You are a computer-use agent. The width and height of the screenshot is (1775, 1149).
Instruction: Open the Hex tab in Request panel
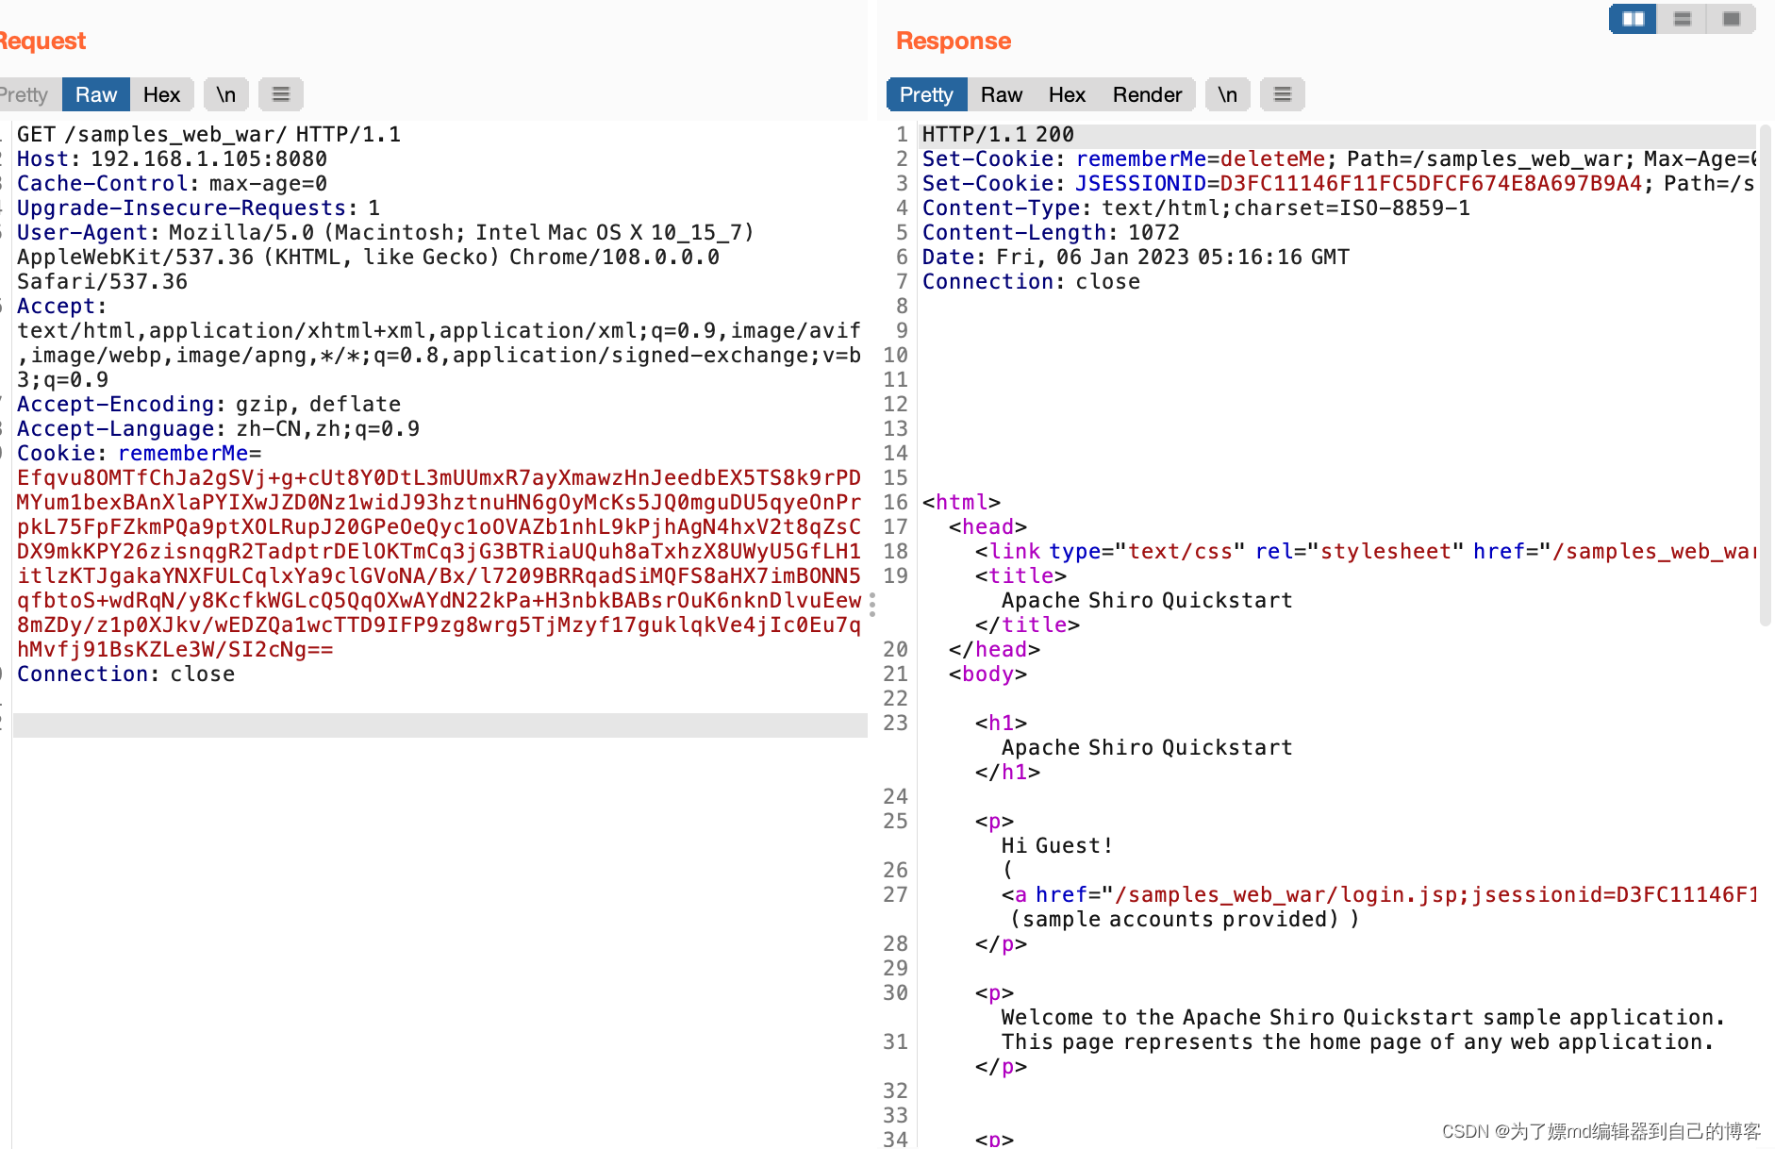[x=161, y=94]
